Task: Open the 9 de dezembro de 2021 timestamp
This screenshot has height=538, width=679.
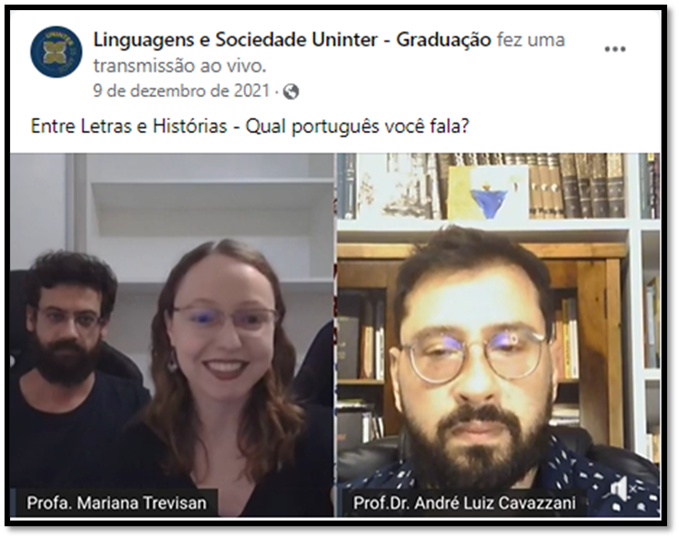Action: coord(181,90)
